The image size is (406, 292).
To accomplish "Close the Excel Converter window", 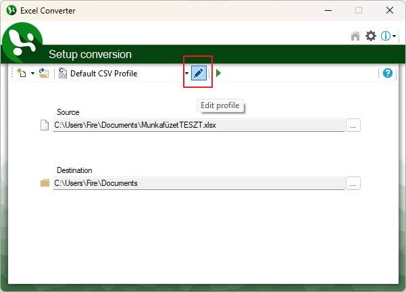I will [389, 10].
